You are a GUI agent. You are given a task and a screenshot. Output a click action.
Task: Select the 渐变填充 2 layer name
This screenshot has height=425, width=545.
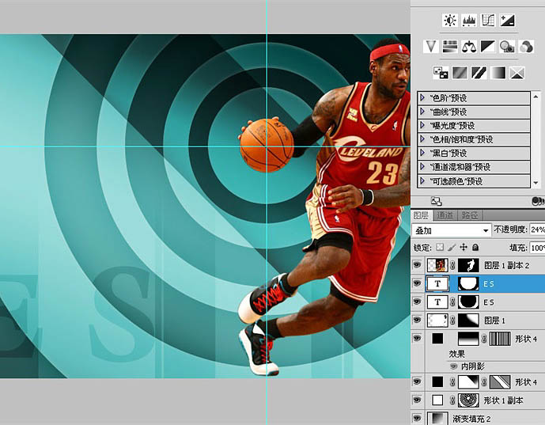(471, 419)
